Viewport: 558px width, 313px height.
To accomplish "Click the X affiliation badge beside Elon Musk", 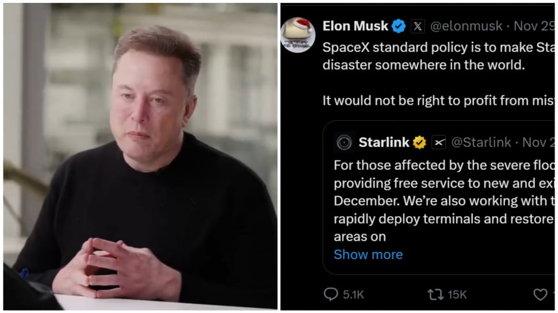I will tap(417, 26).
